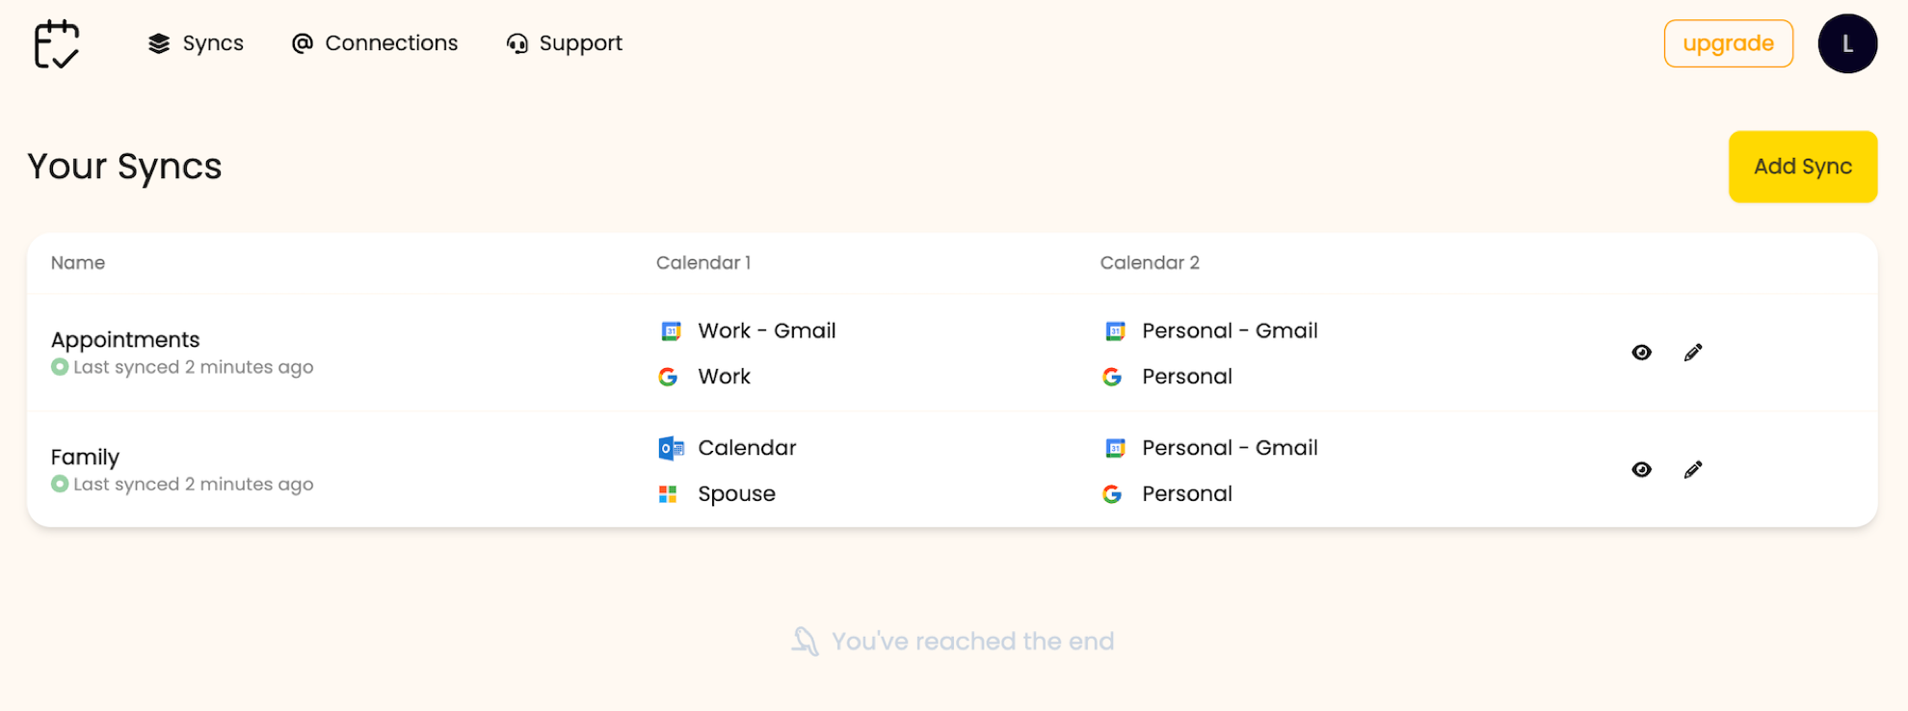Select the Family sync name
Viewport: 1908px width, 711px height.
coord(85,458)
